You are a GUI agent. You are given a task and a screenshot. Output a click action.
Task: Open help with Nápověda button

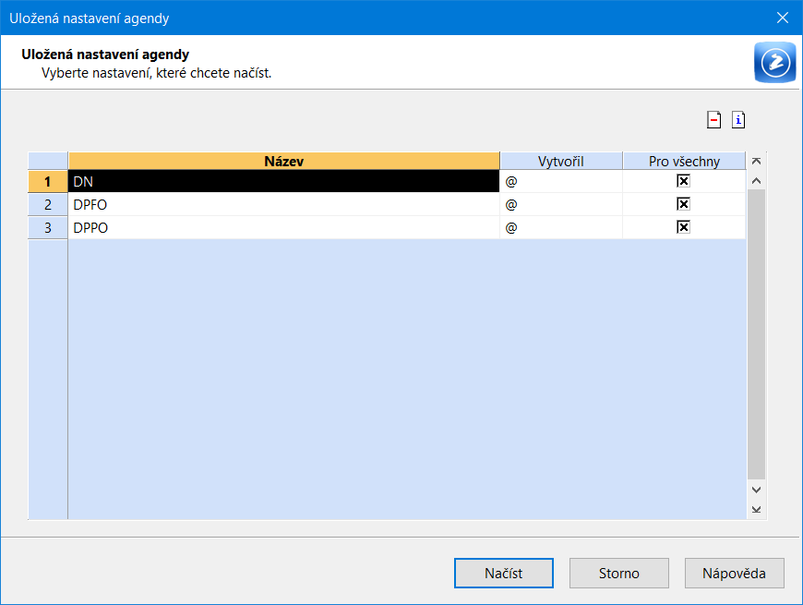(735, 574)
